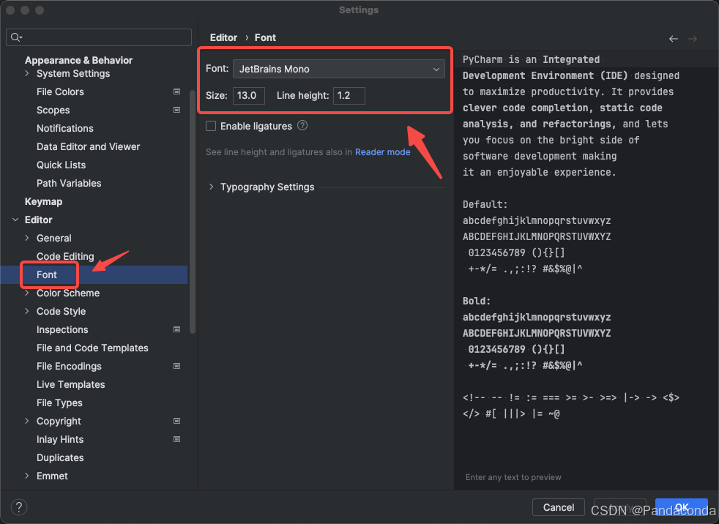Open Inlay Hints settings

click(x=60, y=439)
